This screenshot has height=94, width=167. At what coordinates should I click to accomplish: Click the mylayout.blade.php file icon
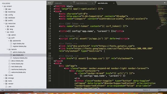pos(11,58)
